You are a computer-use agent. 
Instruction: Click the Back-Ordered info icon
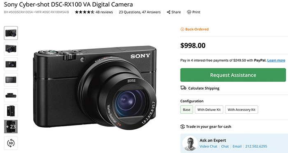point(182,29)
